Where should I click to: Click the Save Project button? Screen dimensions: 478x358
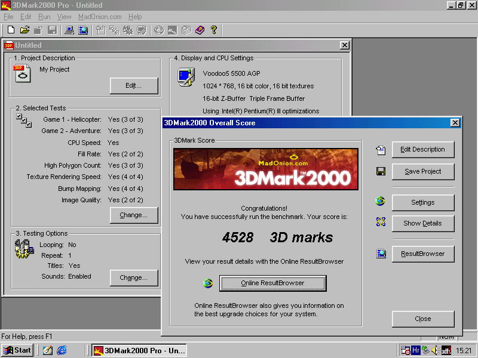pyautogui.click(x=423, y=172)
